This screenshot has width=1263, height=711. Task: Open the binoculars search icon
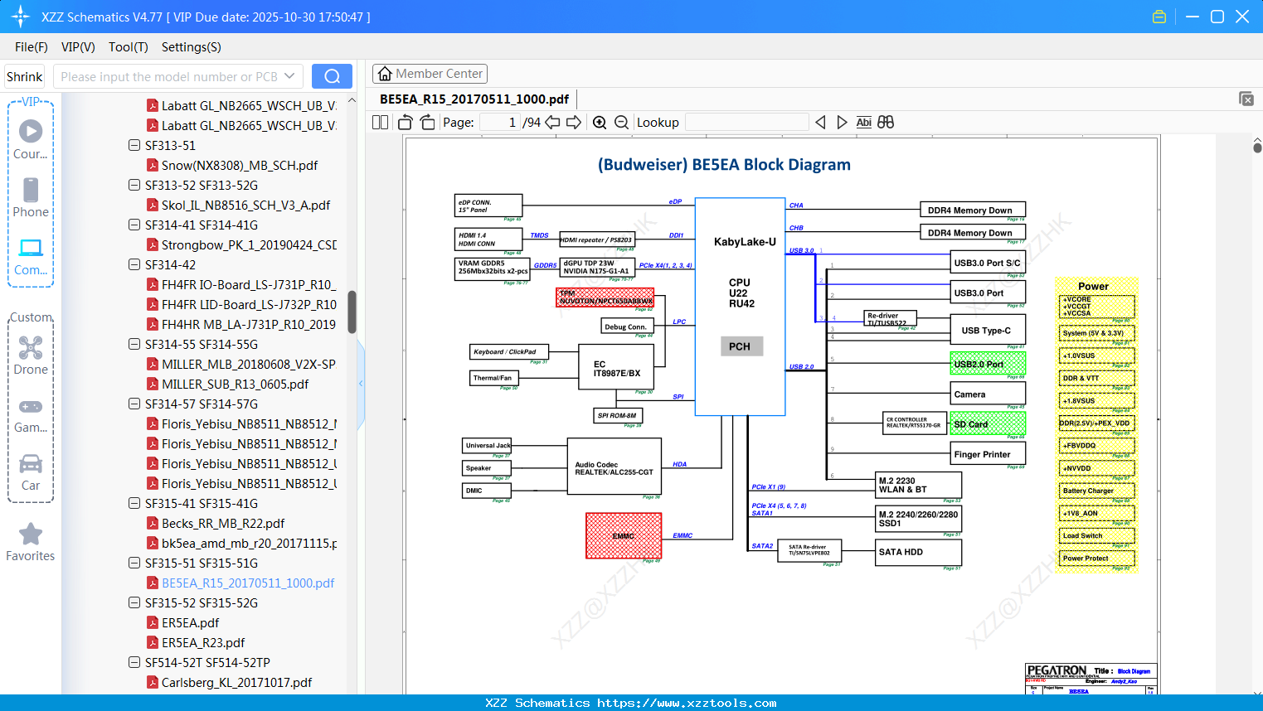tap(886, 123)
